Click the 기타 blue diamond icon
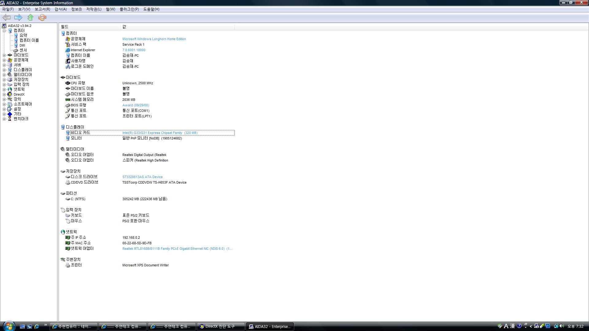The height and width of the screenshot is (331, 589). pos(10,114)
